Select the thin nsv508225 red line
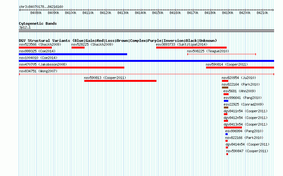283x176 pixels. (222, 54)
